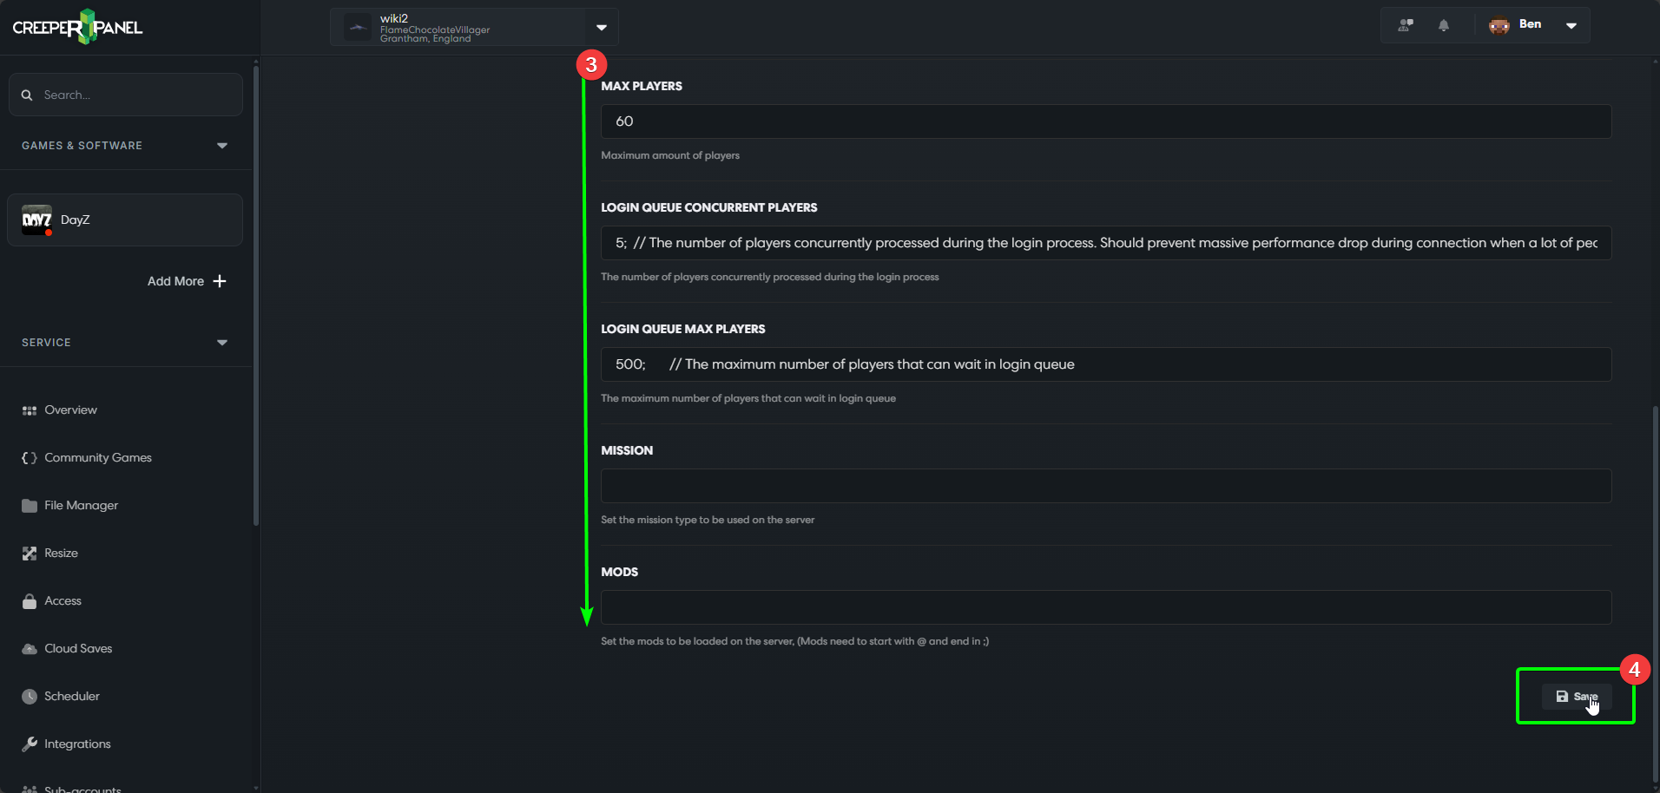This screenshot has width=1660, height=793.
Task: Expand the wiki2 server selector dropdown
Action: [x=602, y=27]
